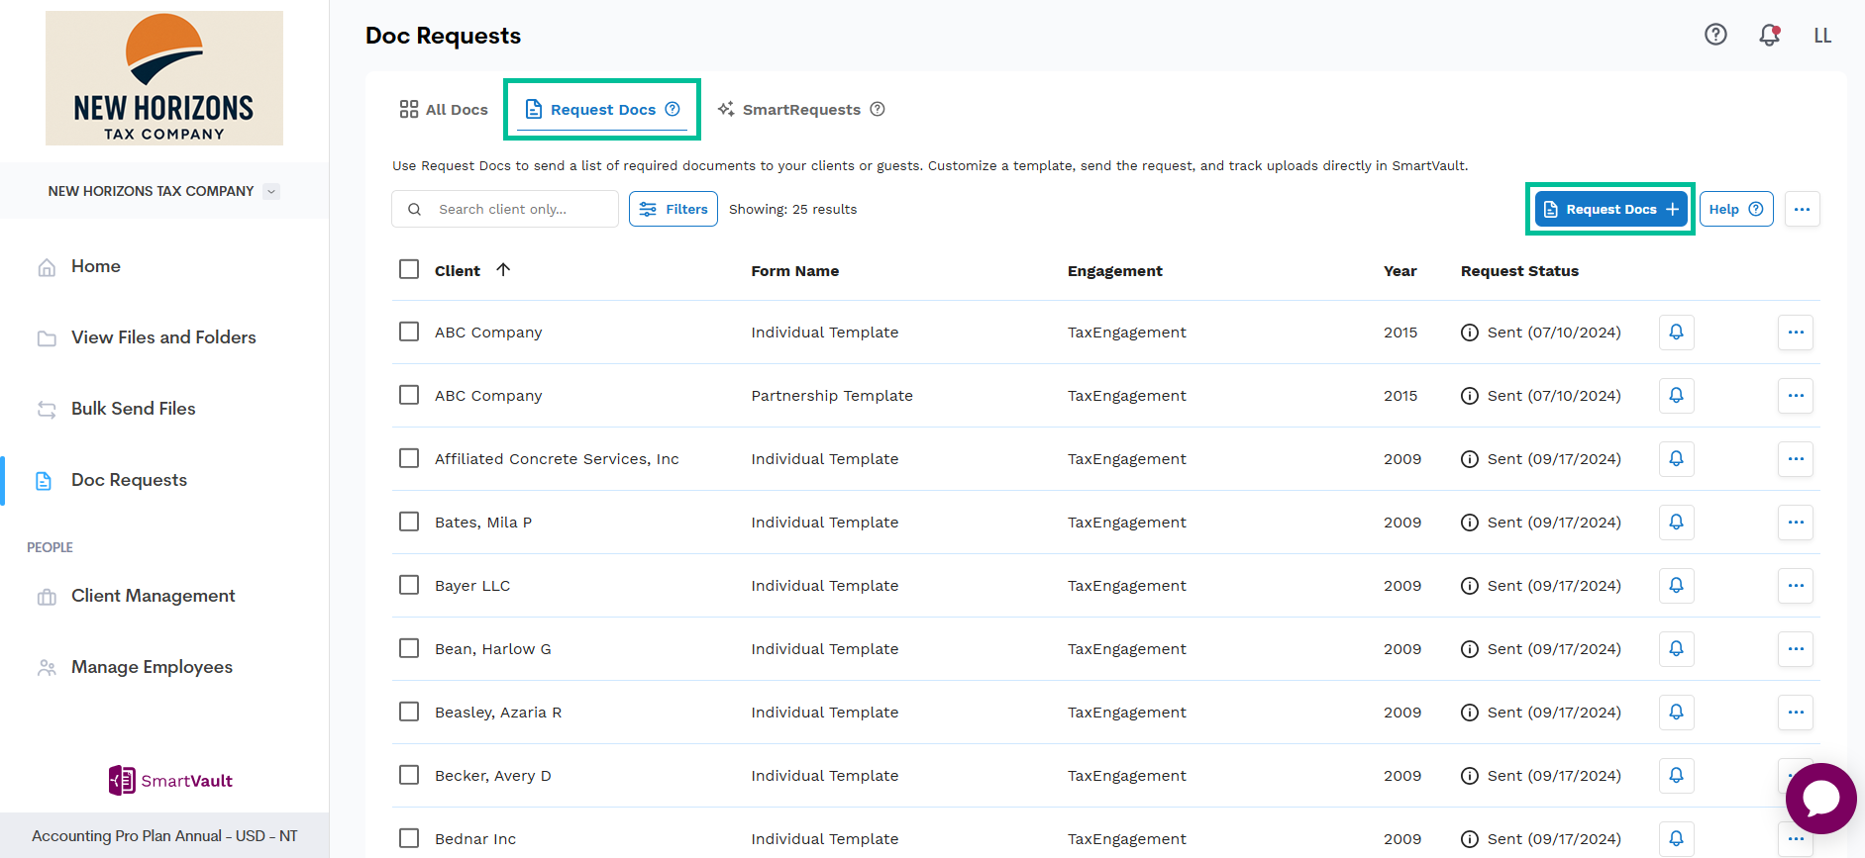Click reminder bell for Affiliated Concrete Services
The height and width of the screenshot is (858, 1865).
(1676, 459)
